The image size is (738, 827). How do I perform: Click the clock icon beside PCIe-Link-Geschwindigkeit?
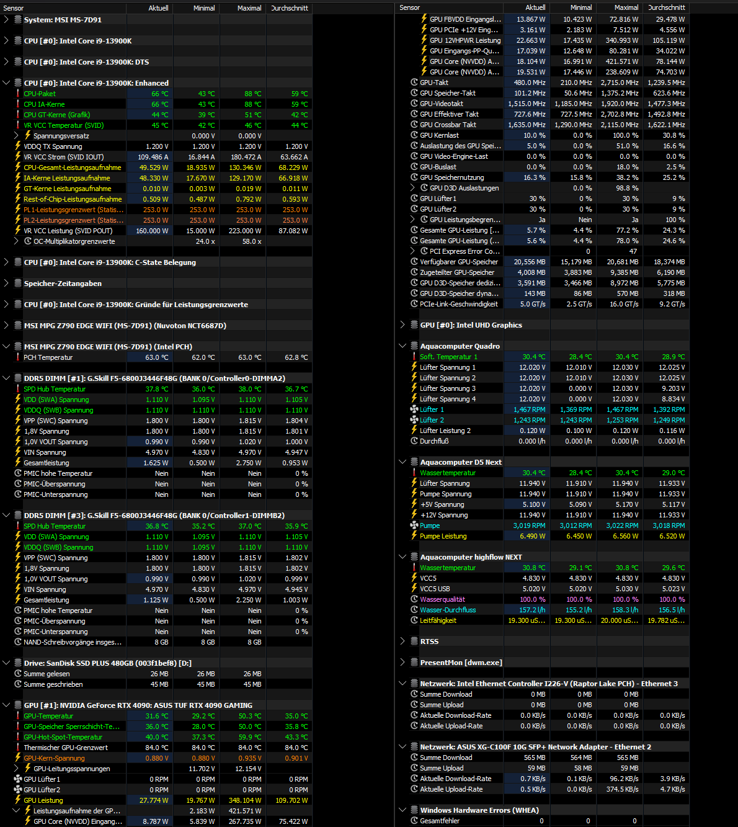(414, 304)
